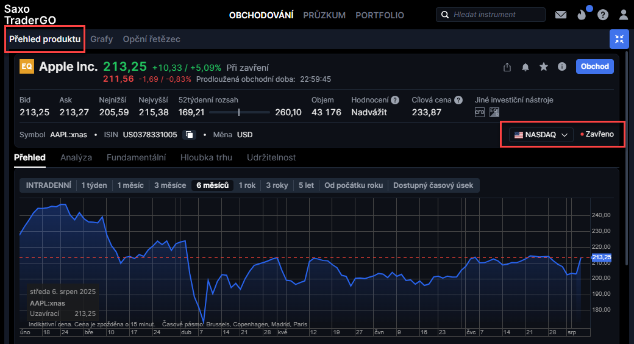Viewport: 634px width, 344px height.
Task: Set chart range to 3 měsíce
Action: 170,185
